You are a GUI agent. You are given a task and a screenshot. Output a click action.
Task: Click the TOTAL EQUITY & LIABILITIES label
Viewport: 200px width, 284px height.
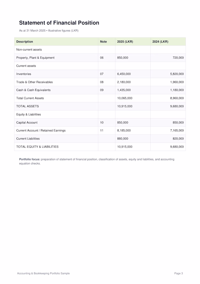37,147
